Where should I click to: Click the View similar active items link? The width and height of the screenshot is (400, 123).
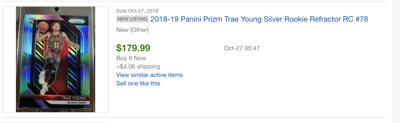[149, 75]
